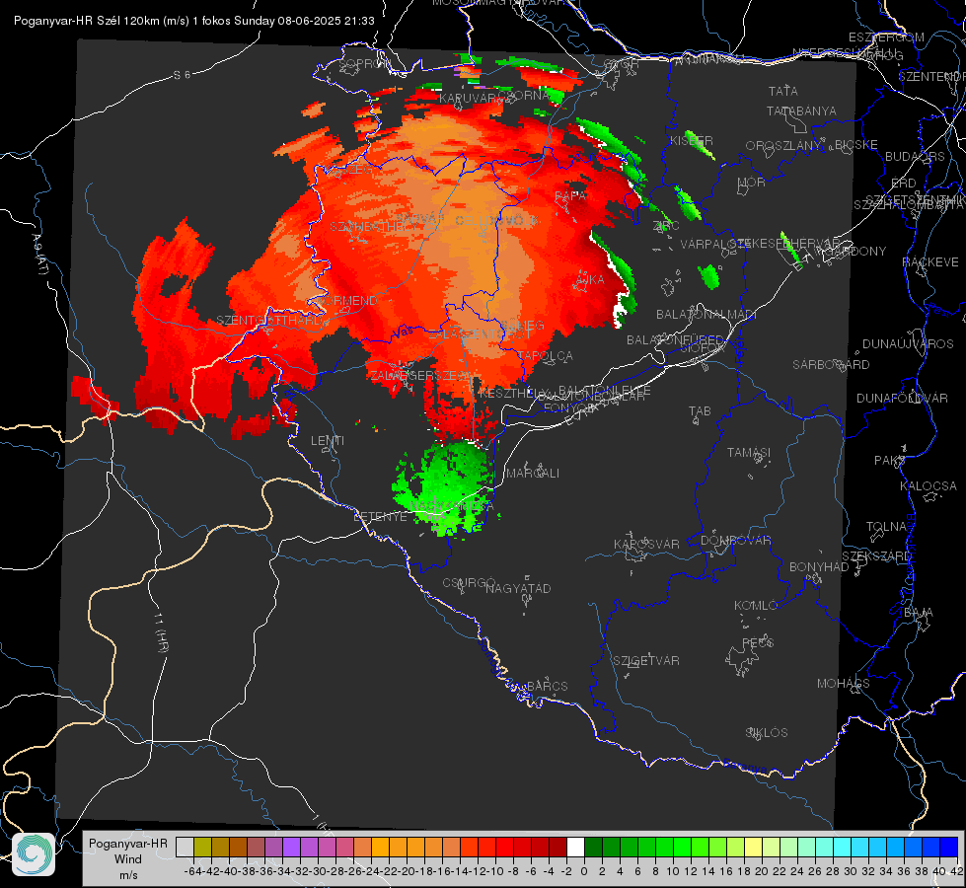966x888 pixels.
Task: Pick the yellow 18 to 20 m/s swatch
Action: point(753,847)
